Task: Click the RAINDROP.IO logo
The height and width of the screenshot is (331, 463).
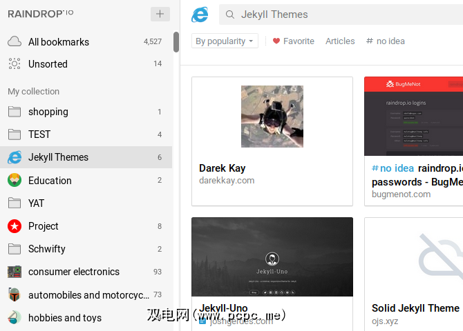Action: (41, 14)
